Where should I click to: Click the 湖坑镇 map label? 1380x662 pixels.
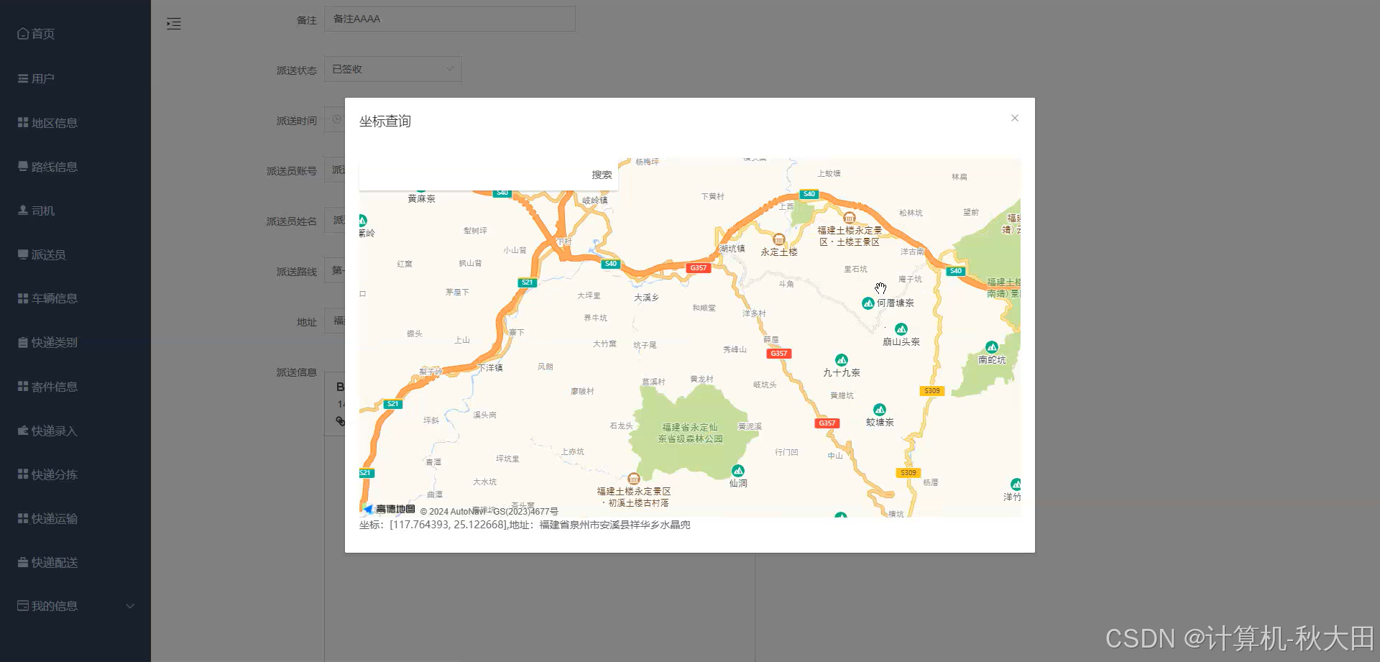click(x=732, y=249)
